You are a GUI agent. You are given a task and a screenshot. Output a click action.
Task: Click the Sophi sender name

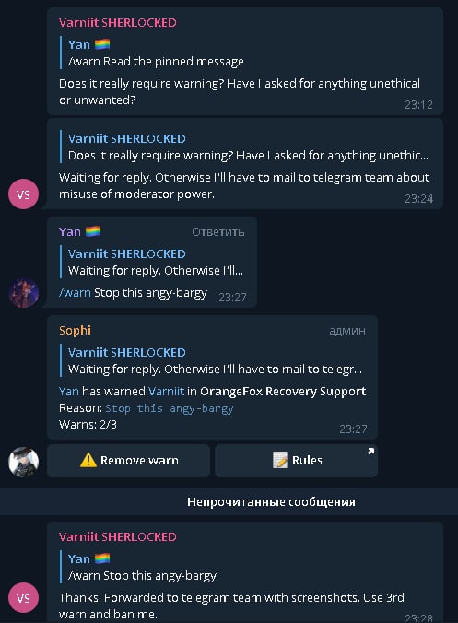coord(75,331)
